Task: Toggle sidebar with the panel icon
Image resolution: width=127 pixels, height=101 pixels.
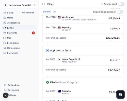Action: tap(43, 4)
